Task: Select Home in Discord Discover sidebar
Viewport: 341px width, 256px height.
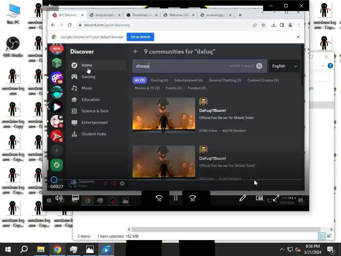Action: (97, 65)
